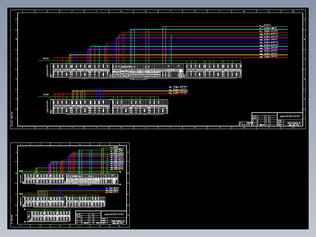Click the yellow line's 220kV label in mid legend
The image size is (316, 237).
click(180, 90)
